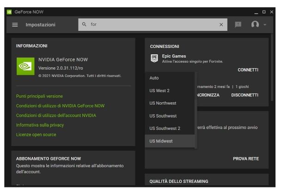Viewport: 282px width, 193px height.
Task: Click the settings page vertical scrollbar
Action: (x=272, y=67)
